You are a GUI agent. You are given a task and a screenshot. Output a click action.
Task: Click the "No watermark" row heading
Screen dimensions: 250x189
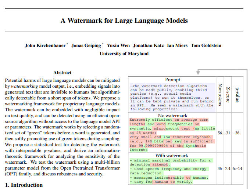(x=172, y=116)
